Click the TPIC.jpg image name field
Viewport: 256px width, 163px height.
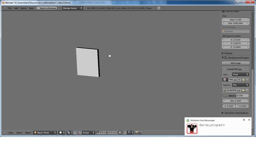pyautogui.click(x=233, y=80)
